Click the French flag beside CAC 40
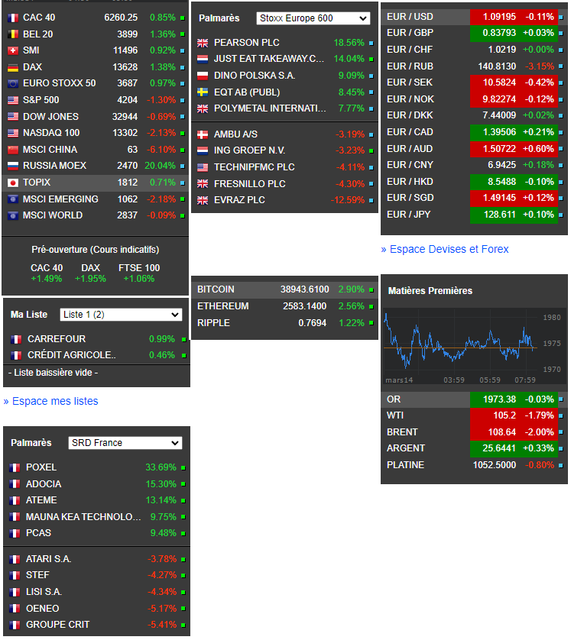This screenshot has height=640, width=571. [13, 18]
